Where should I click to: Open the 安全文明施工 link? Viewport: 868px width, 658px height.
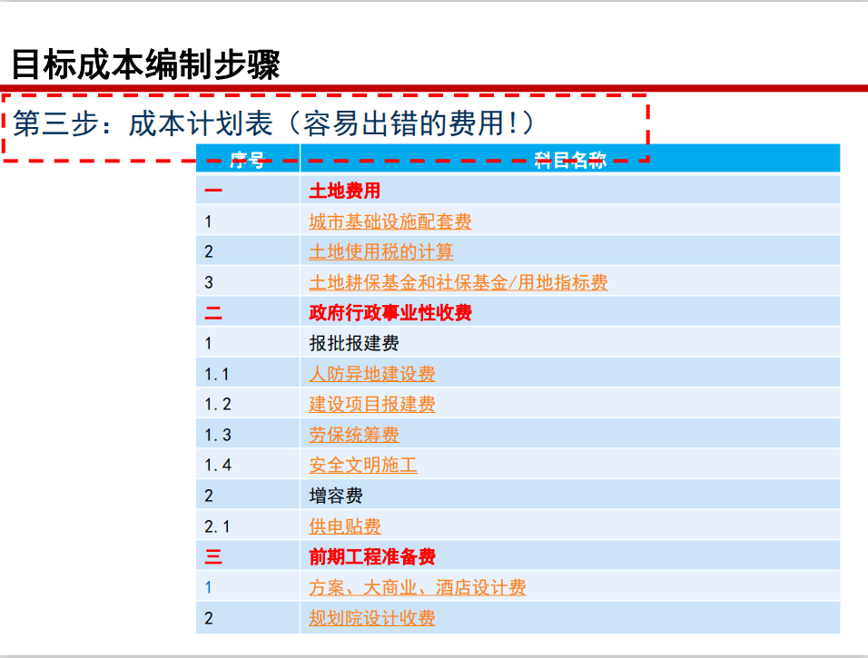coord(362,466)
